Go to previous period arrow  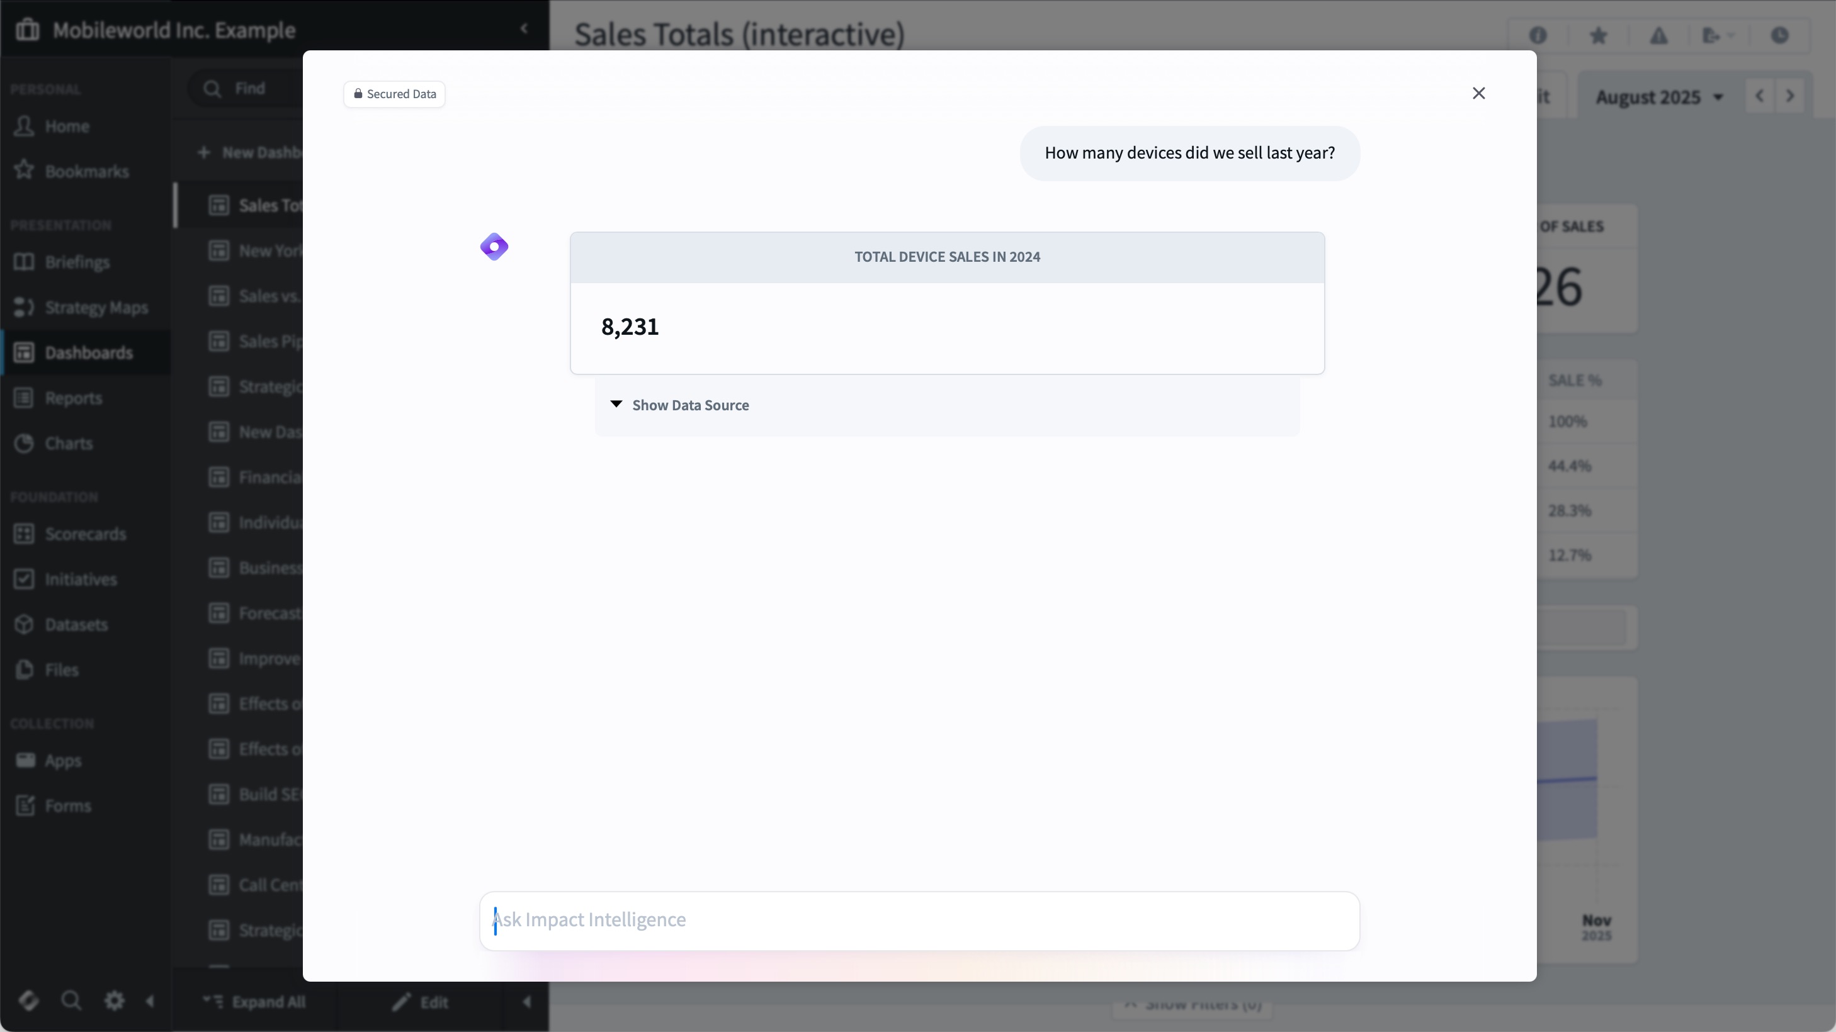click(1759, 96)
